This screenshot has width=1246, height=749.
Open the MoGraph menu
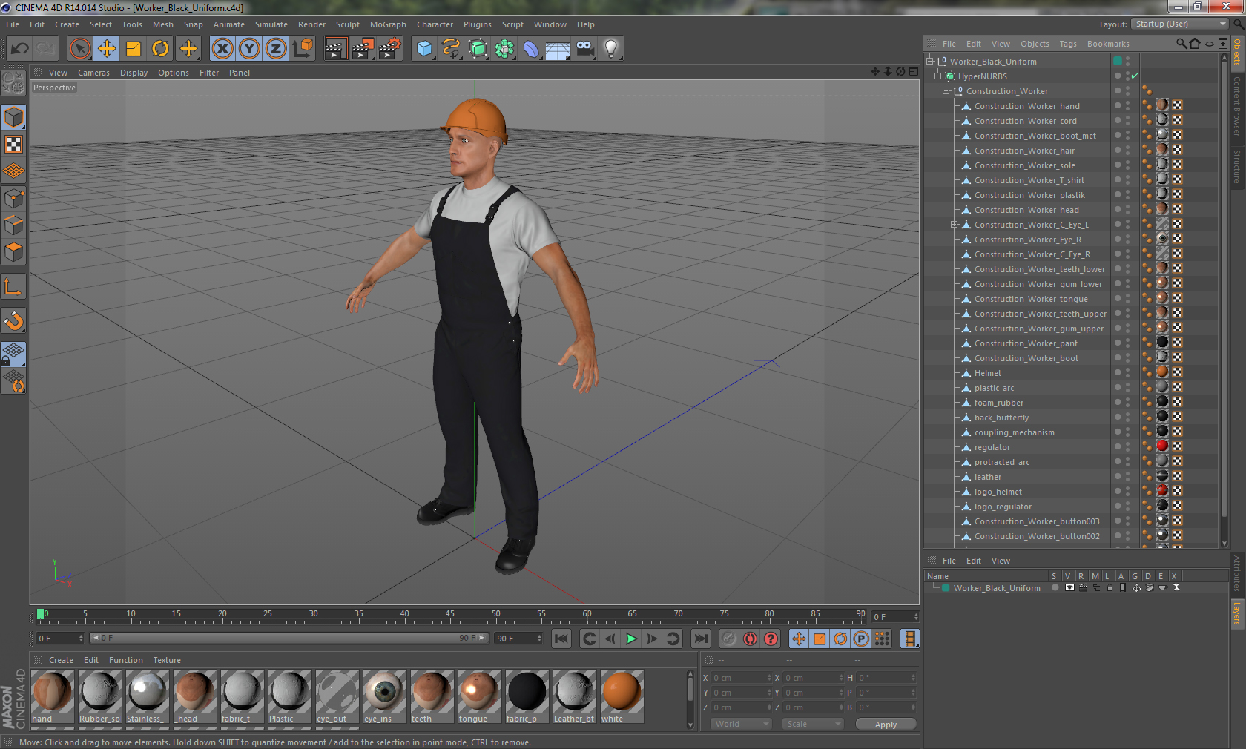(x=388, y=24)
